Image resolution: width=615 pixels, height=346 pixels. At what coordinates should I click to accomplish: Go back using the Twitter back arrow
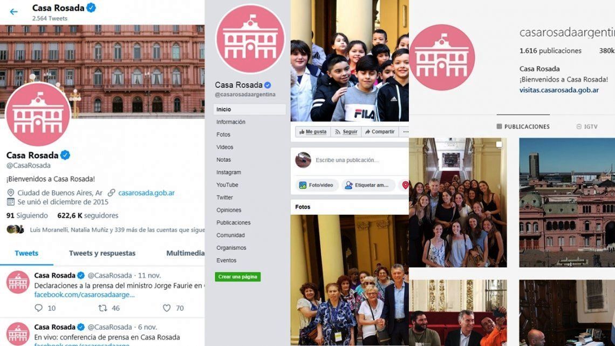coord(13,12)
